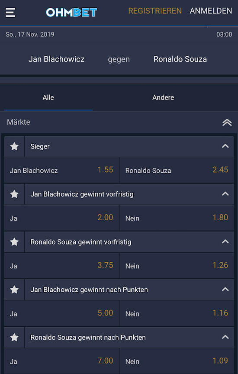Click Anmelden to log in
This screenshot has width=238, height=374.
(211, 11)
